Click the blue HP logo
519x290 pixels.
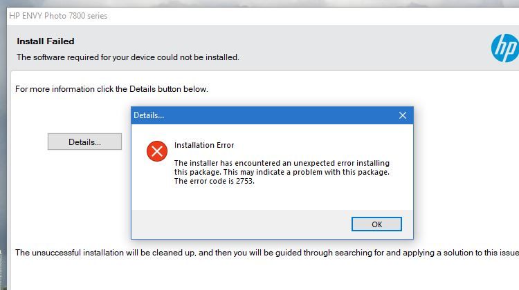pyautogui.click(x=504, y=48)
